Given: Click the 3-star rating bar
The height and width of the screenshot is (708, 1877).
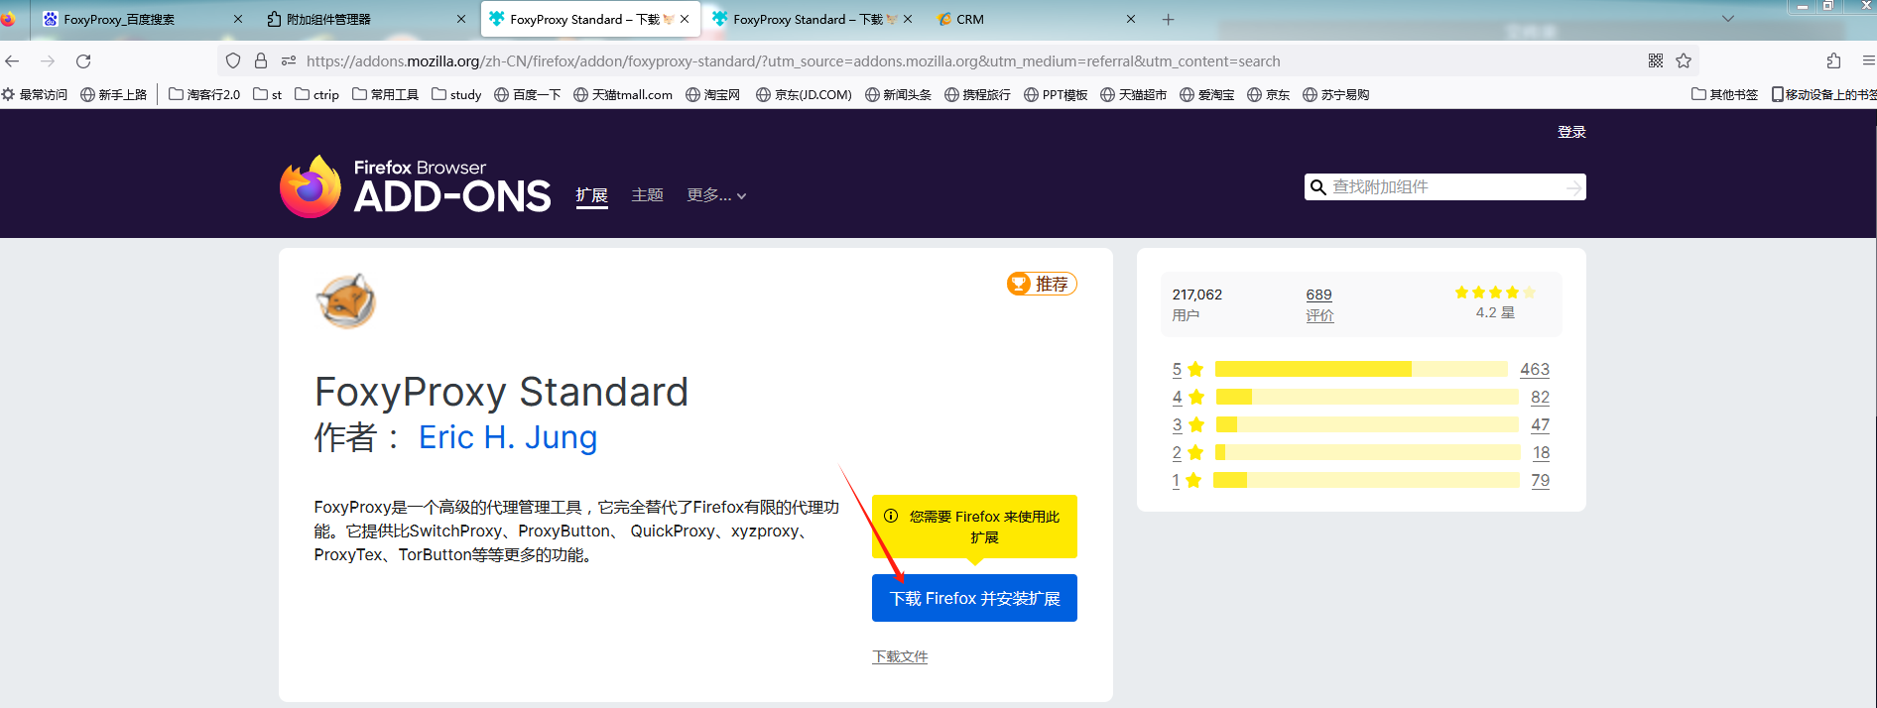Looking at the screenshot, I should (x=1367, y=424).
